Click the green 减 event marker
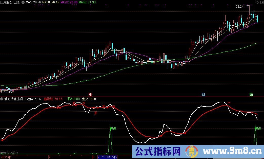The height and width of the screenshot is (159, 264). pyautogui.click(x=251, y=95)
